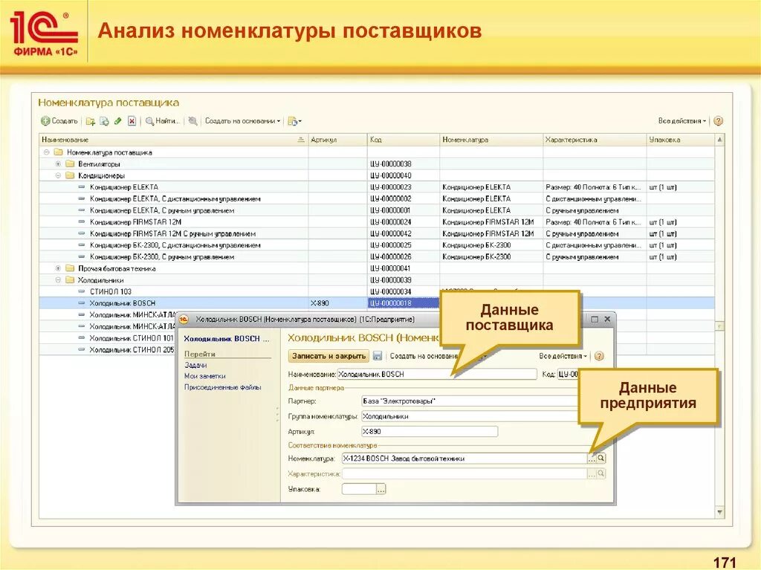
Task: Click the Холодильник BOSCH sidebar heading
Action: (226, 339)
